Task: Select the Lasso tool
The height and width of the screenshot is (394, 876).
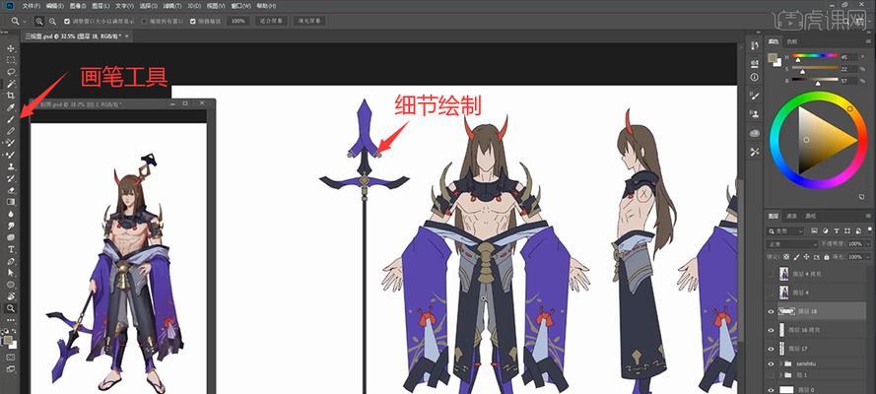Action: coord(11,72)
